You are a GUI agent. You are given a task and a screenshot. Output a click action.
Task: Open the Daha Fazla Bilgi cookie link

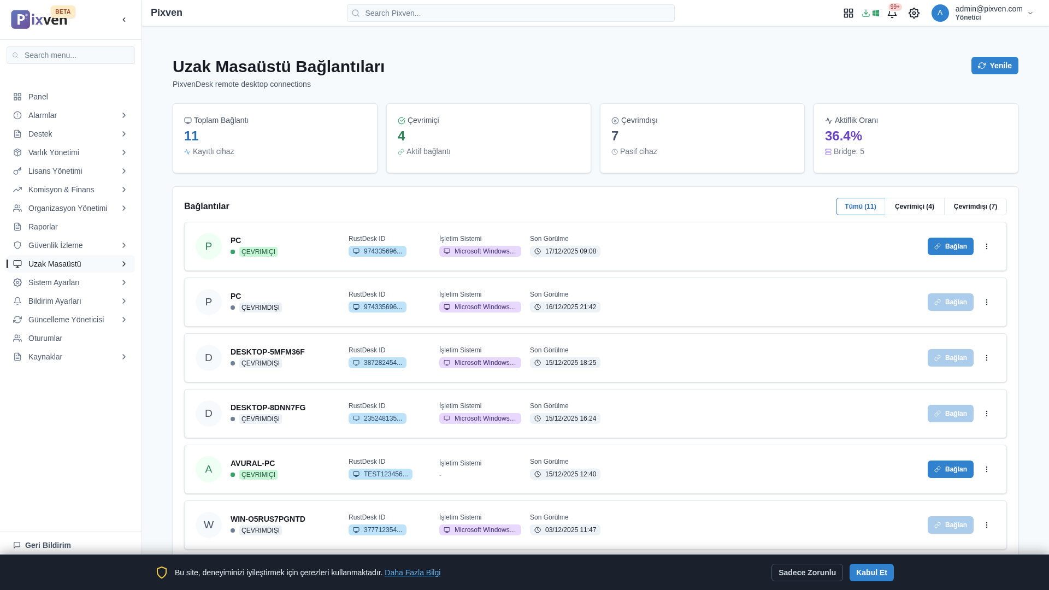pyautogui.click(x=412, y=573)
